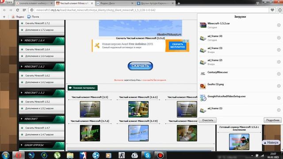Image resolution: width=283 pixels, height=159 pixels.
Task: Remove ad_frame (1) from downloads
Action: [x=279, y=110]
